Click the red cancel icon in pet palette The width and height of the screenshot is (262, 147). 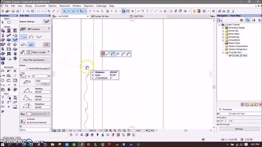(103, 53)
